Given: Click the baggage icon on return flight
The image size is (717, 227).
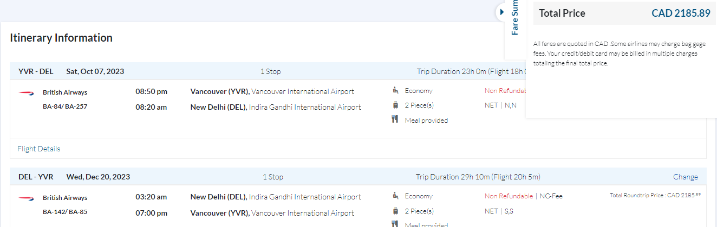Looking at the screenshot, I should coord(395,211).
